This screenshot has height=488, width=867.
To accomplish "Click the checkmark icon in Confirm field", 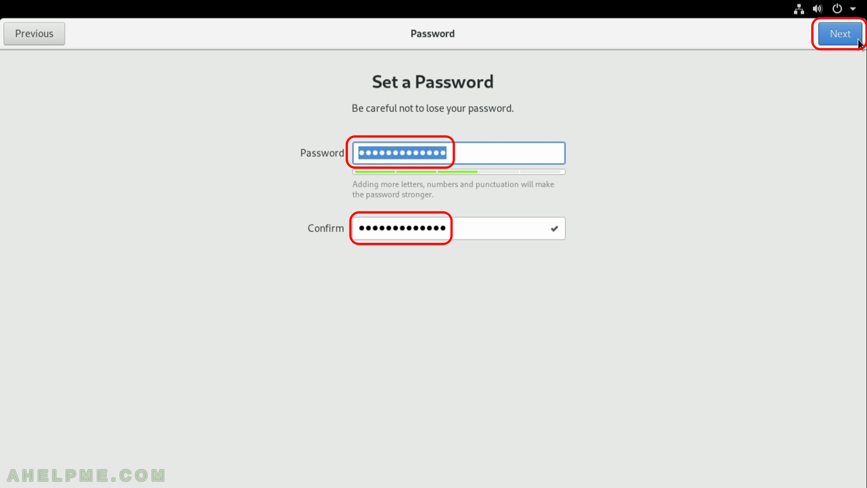I will pos(555,229).
